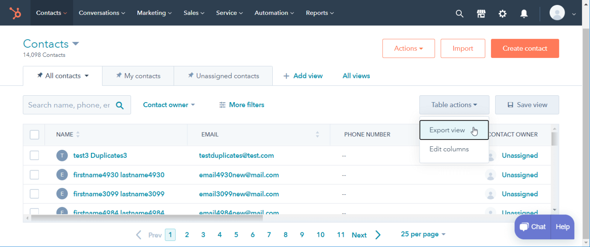Viewport: 590px width, 247px height.
Task: Click the HubSpot sprocket logo
Action: [x=15, y=13]
